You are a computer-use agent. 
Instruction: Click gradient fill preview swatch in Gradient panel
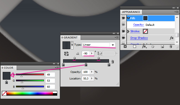pos(66,45)
